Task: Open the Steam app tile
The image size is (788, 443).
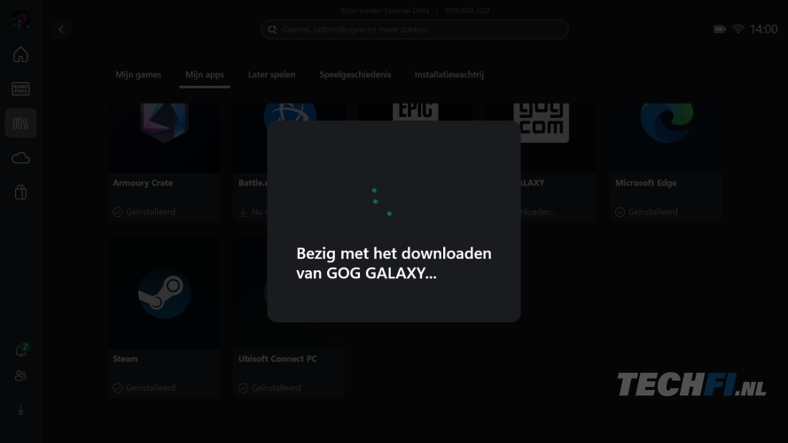Action: click(x=164, y=317)
